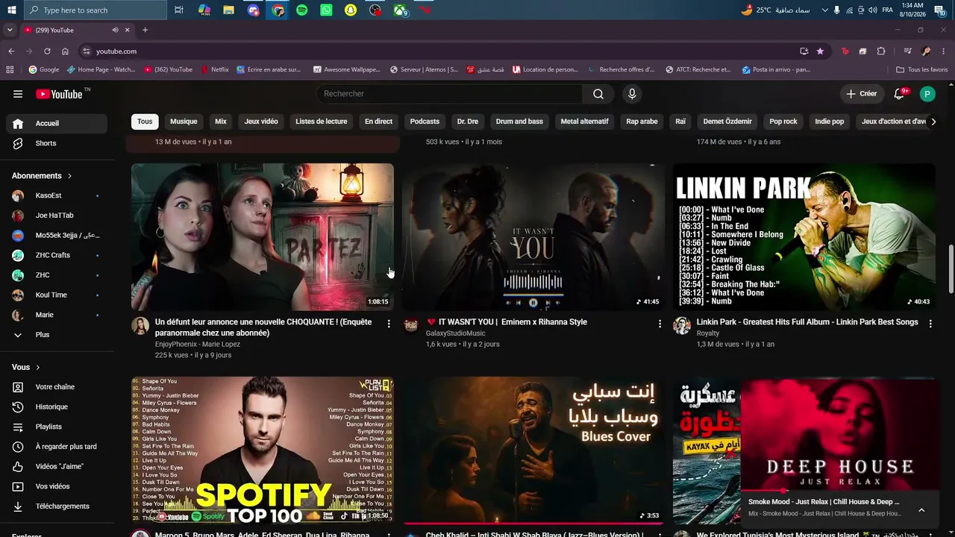The image size is (955, 537).
Task: Open Chrome media controls icon
Action: coord(908,51)
